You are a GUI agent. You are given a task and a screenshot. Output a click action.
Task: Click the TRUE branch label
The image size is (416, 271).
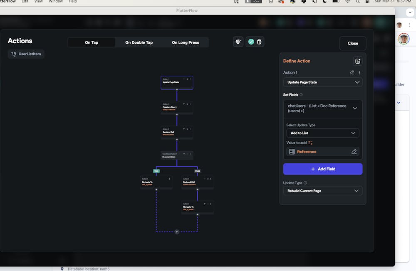click(156, 171)
